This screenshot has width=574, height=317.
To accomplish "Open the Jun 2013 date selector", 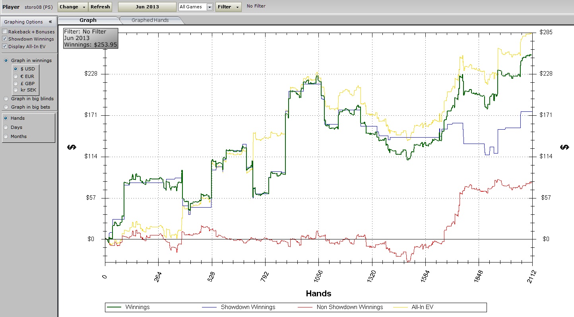I will [x=147, y=7].
